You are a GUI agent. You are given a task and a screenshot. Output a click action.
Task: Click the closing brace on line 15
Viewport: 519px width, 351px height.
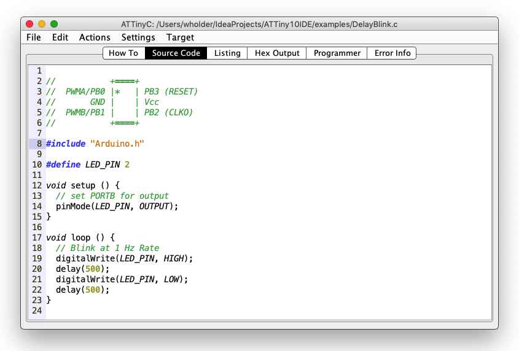point(49,217)
